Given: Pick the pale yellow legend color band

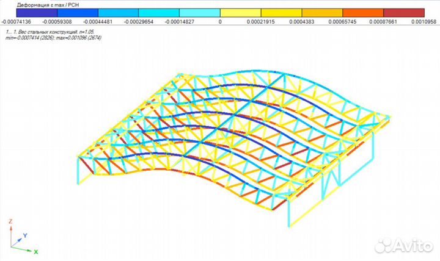Looking at the screenshot, I should click(x=240, y=12).
